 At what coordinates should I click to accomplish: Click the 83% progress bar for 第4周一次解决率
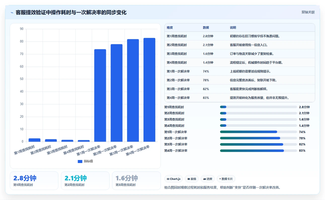tap(259, 151)
